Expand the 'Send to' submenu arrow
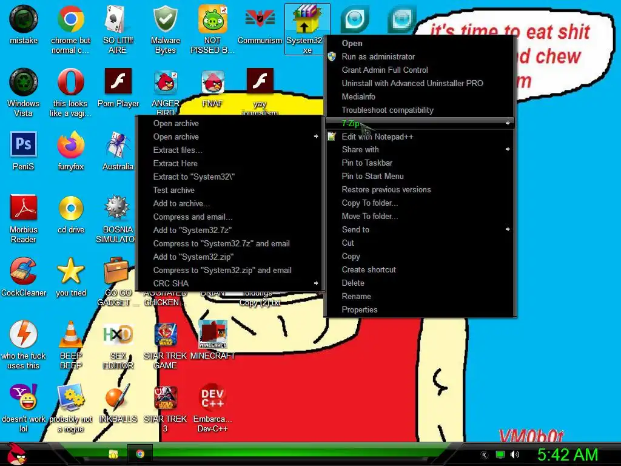Viewport: 621px width, 466px height. point(508,229)
